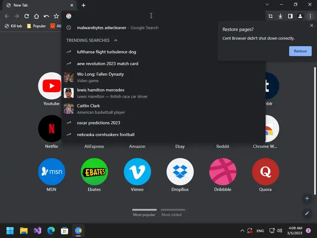Screen dimensions: 317x238
Task: Choose Caitlin Clark suggestion
Action: click(163, 109)
